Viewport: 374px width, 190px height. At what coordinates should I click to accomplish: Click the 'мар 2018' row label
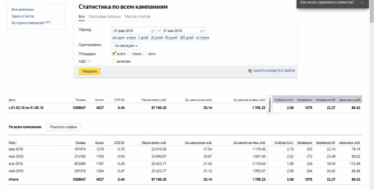point(16,156)
